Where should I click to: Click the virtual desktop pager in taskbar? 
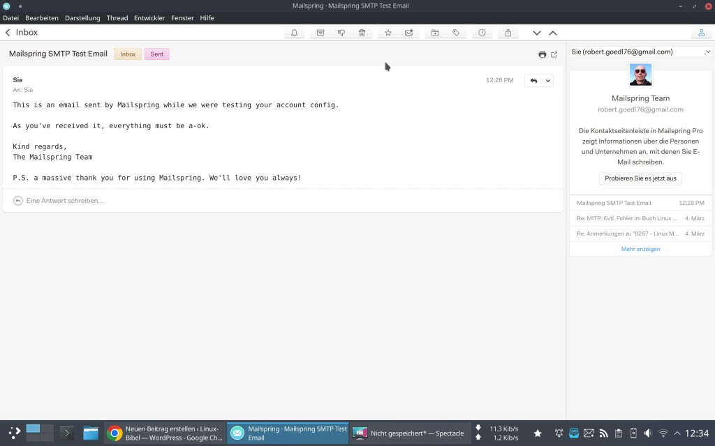coord(40,433)
